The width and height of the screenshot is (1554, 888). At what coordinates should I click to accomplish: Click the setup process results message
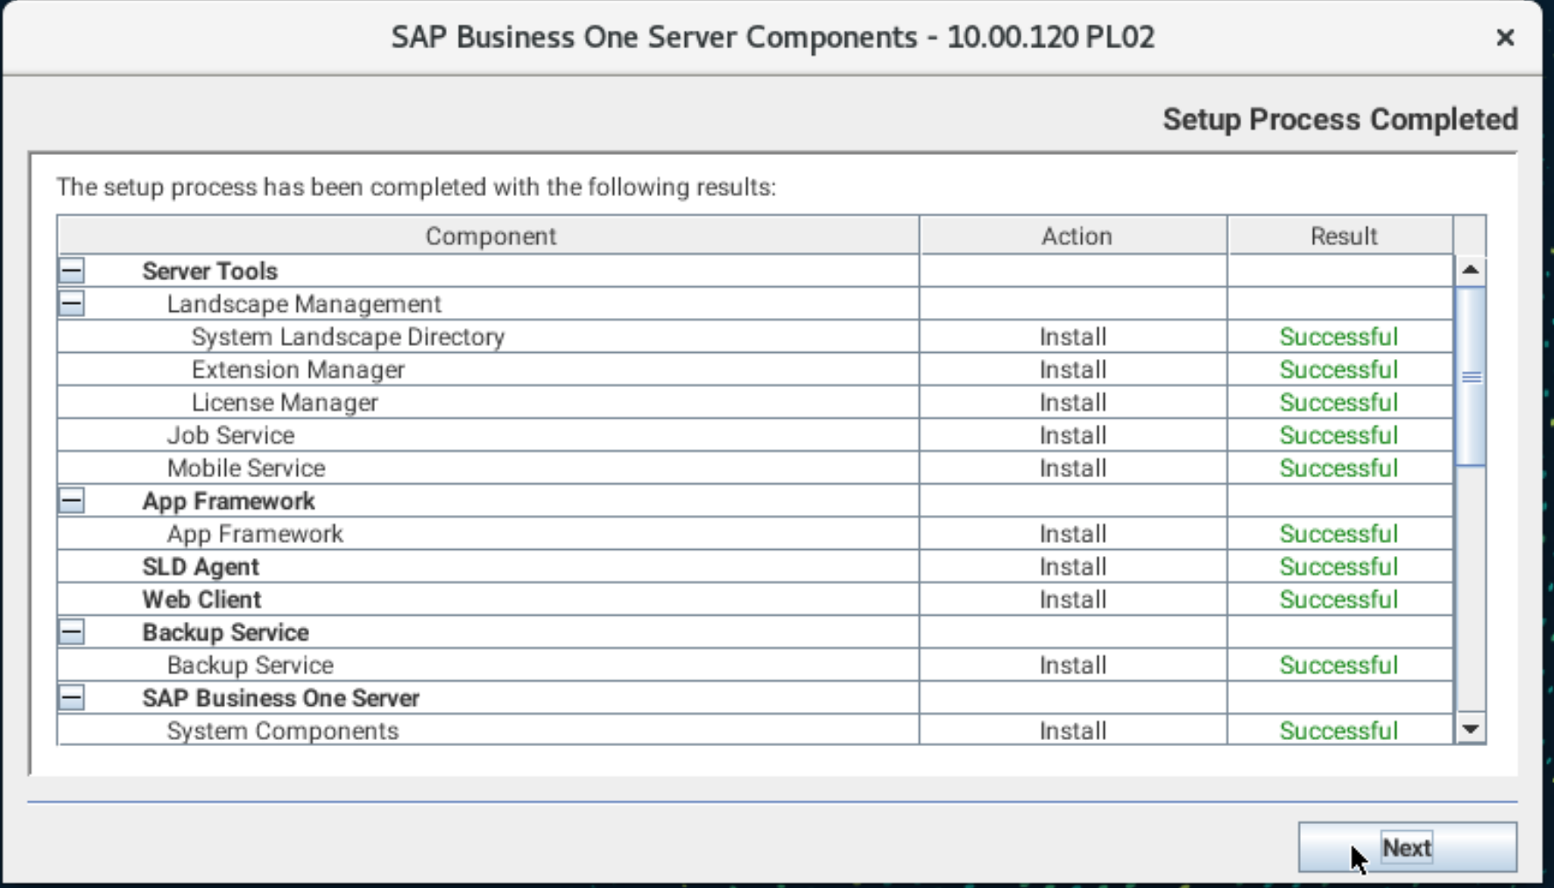tap(416, 187)
